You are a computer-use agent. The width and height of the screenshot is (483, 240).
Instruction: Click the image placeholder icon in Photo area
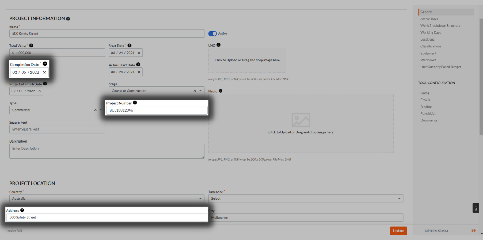[301, 120]
